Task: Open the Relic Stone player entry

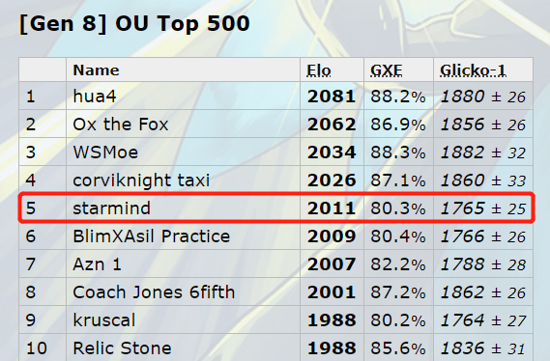Action: click(x=122, y=348)
